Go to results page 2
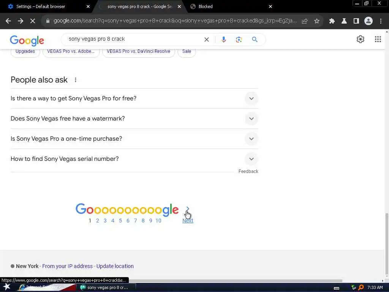 pos(98,221)
